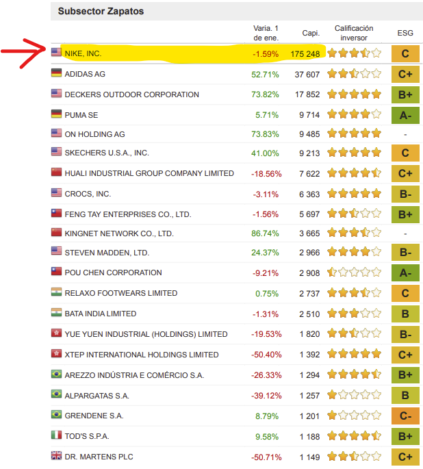Screen dimensions: 423x469
Task: Click the Hong Kong flag next to Yue Yuen Industrial
Action: tap(56, 333)
